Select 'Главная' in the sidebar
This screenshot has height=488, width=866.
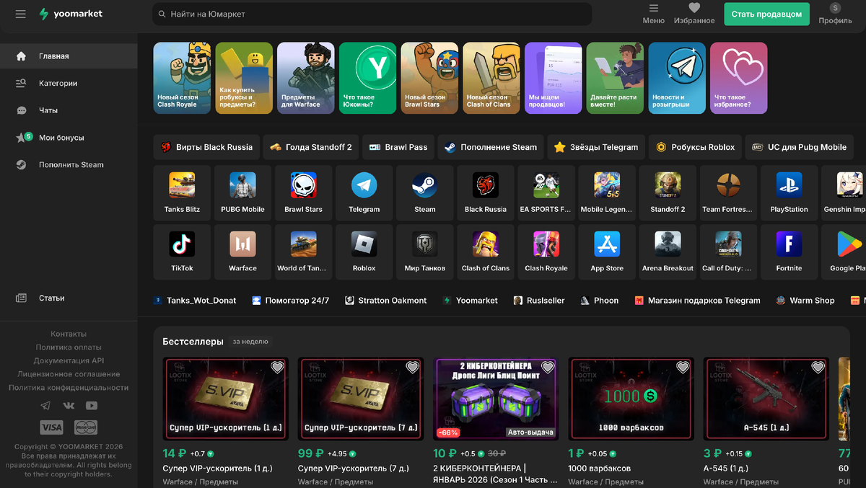pos(69,56)
